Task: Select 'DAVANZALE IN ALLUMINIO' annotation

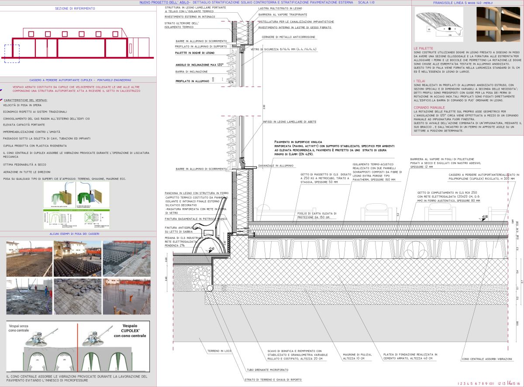Action: click(x=276, y=165)
